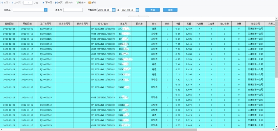Click the start date field 2021-01-01
278x131 pixels.
pos(105,10)
